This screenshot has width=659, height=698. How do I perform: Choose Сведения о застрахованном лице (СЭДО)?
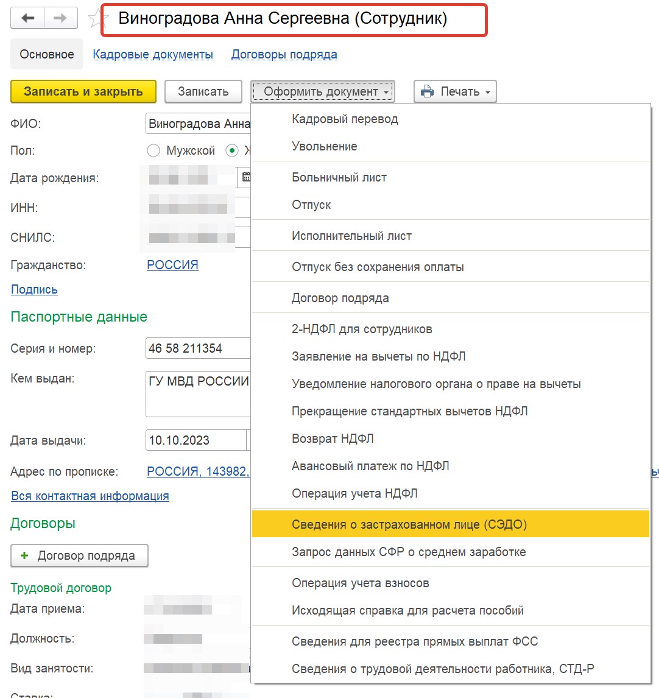[x=409, y=524]
